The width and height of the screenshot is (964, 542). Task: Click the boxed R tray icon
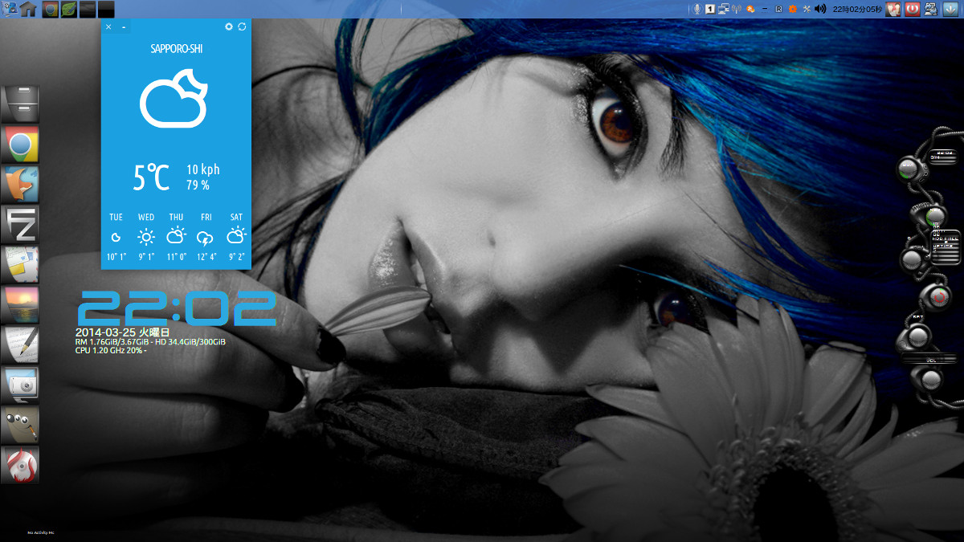tap(778, 9)
